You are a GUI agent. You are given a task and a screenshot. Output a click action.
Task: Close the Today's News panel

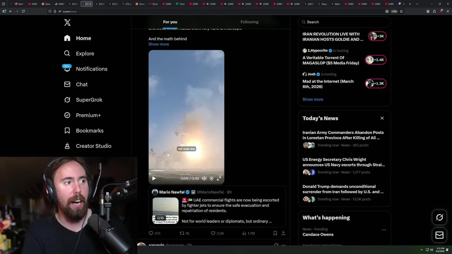(382, 118)
